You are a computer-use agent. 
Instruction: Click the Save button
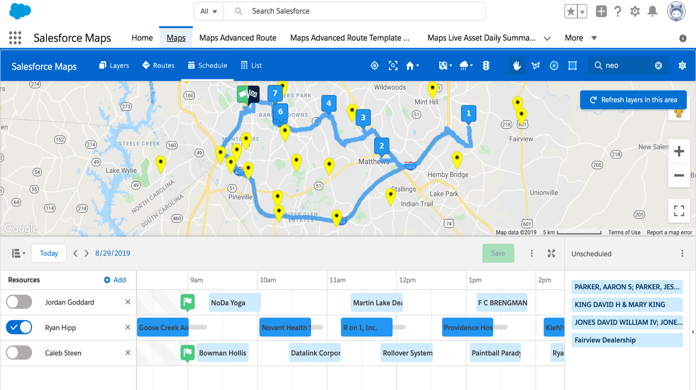click(x=498, y=253)
